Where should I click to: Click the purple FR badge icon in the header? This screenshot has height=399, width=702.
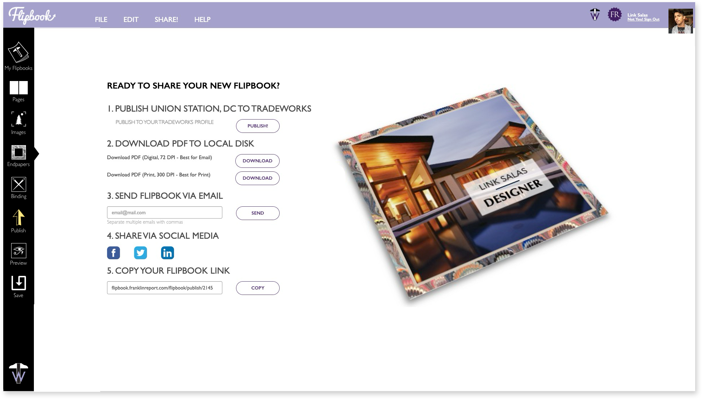pos(614,15)
